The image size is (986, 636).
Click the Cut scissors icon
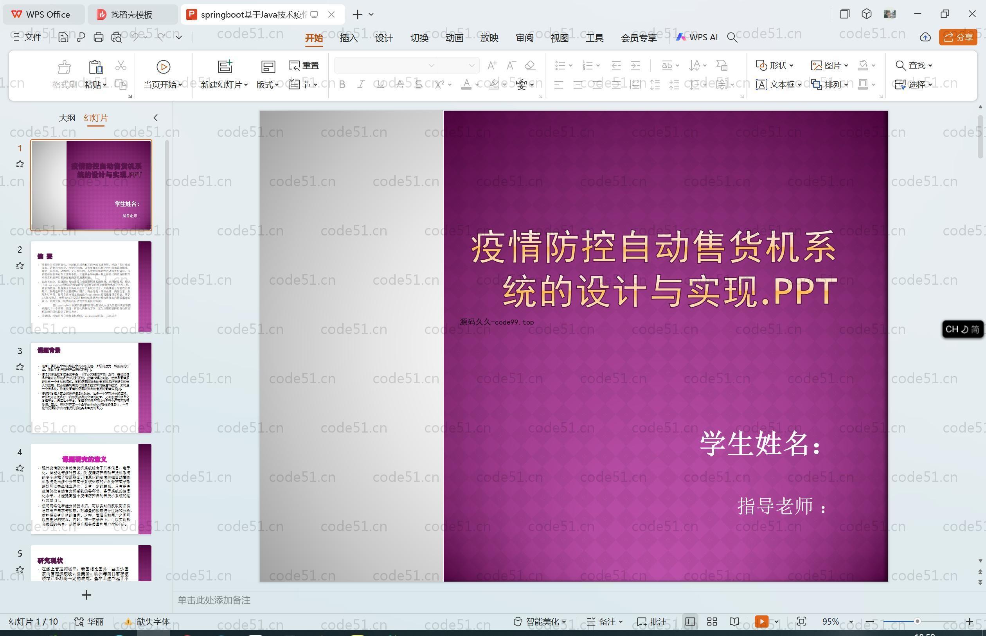tap(121, 65)
